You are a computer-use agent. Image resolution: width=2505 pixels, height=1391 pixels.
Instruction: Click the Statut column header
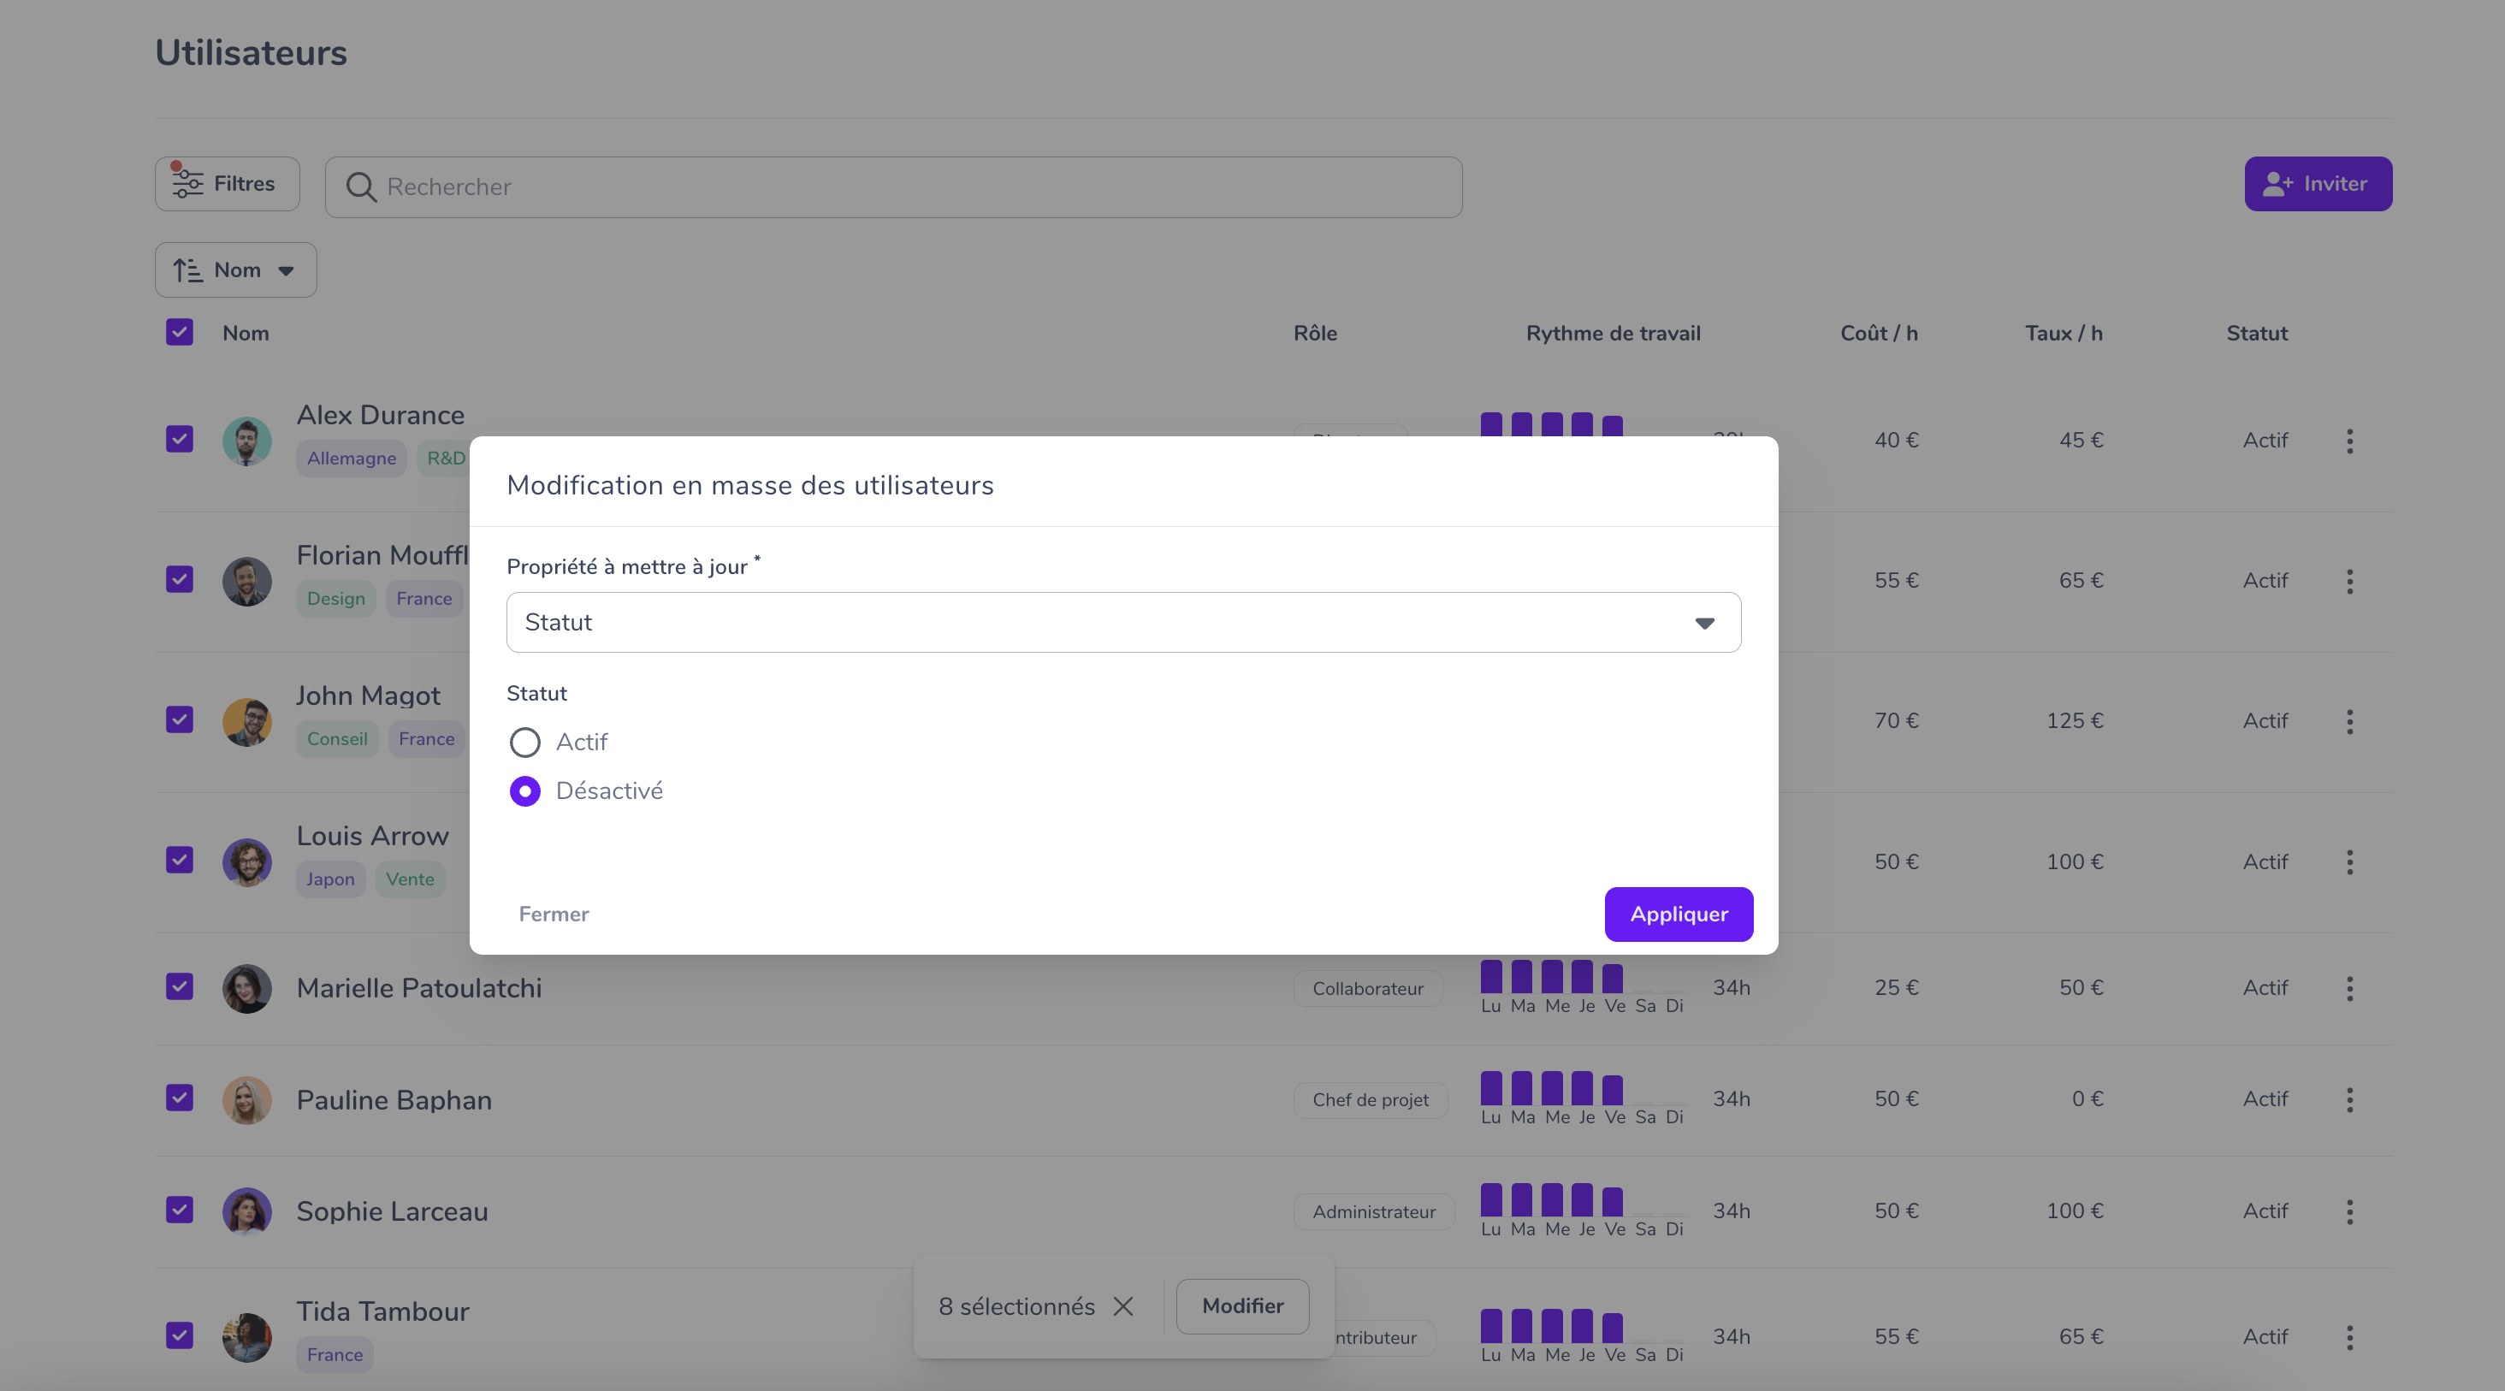[2256, 333]
